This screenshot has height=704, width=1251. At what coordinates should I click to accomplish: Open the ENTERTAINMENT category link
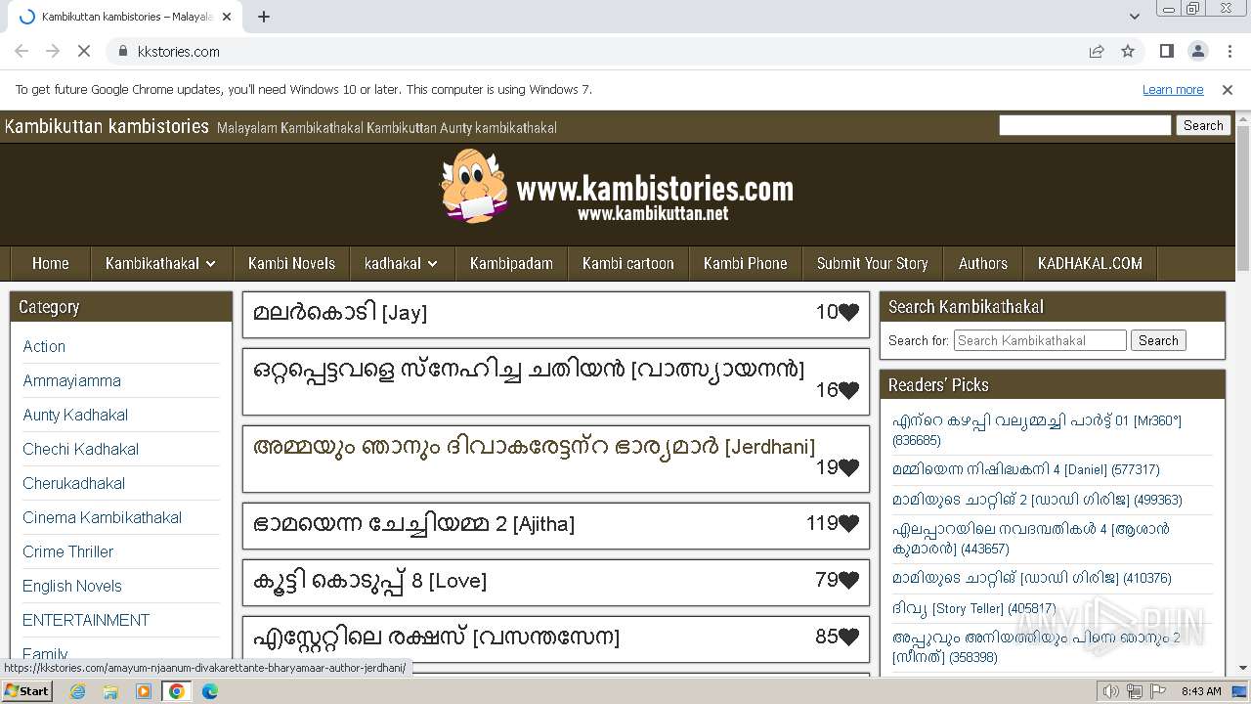(x=86, y=620)
